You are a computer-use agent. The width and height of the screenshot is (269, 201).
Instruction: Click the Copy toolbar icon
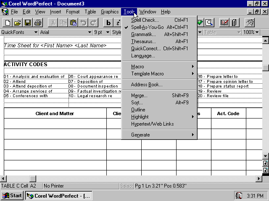tap(63, 23)
